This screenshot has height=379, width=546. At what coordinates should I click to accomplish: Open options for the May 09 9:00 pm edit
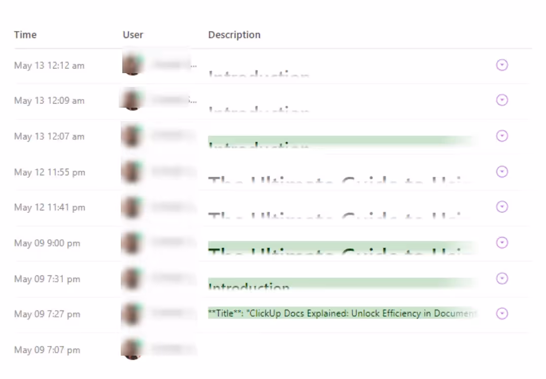[x=501, y=243]
